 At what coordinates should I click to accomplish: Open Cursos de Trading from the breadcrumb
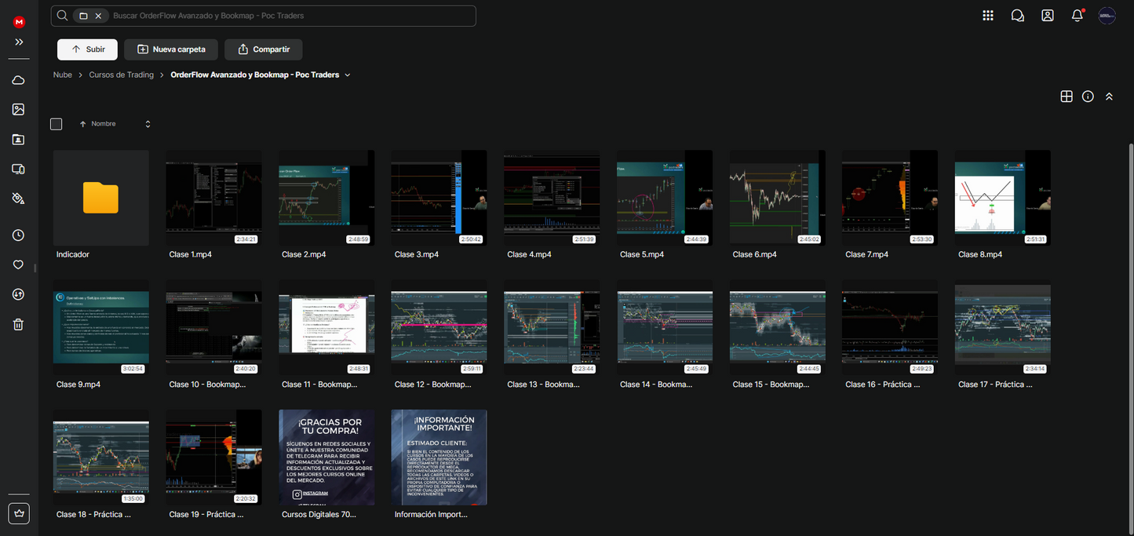pos(121,75)
